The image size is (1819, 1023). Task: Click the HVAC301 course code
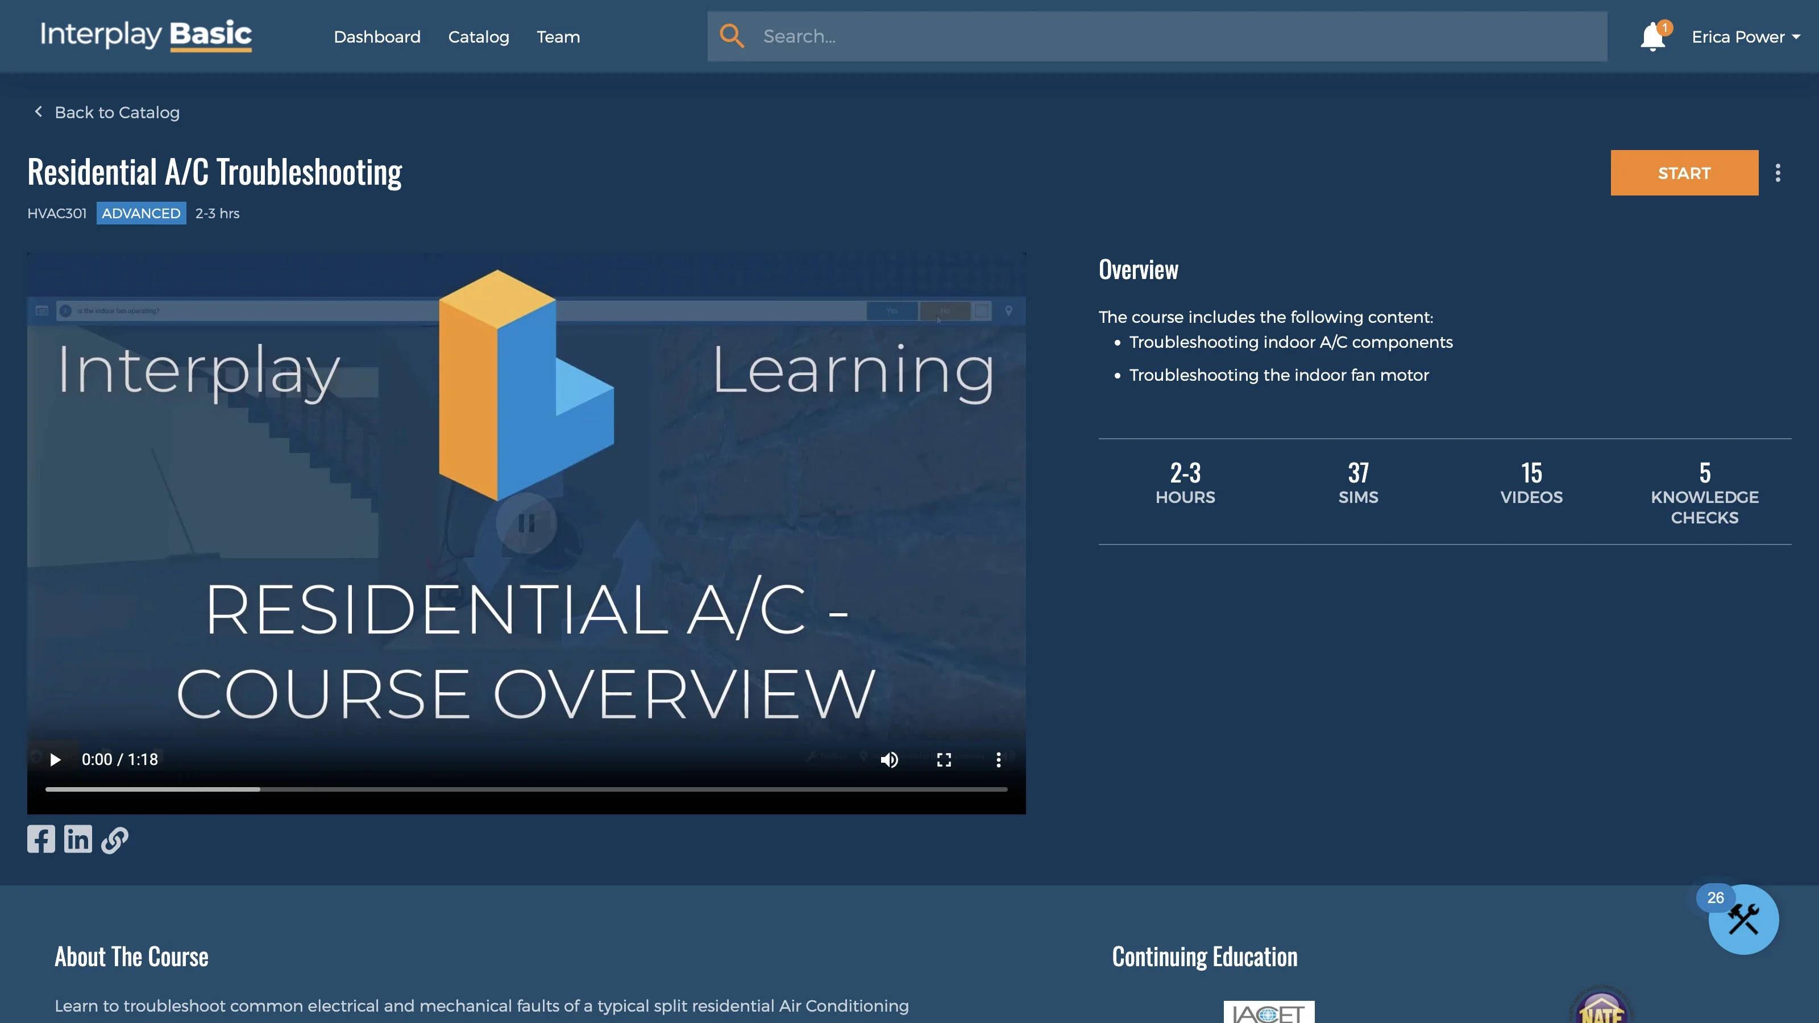[x=56, y=213]
